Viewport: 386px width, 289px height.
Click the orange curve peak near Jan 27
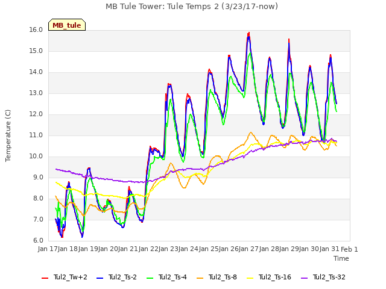tap(251, 132)
